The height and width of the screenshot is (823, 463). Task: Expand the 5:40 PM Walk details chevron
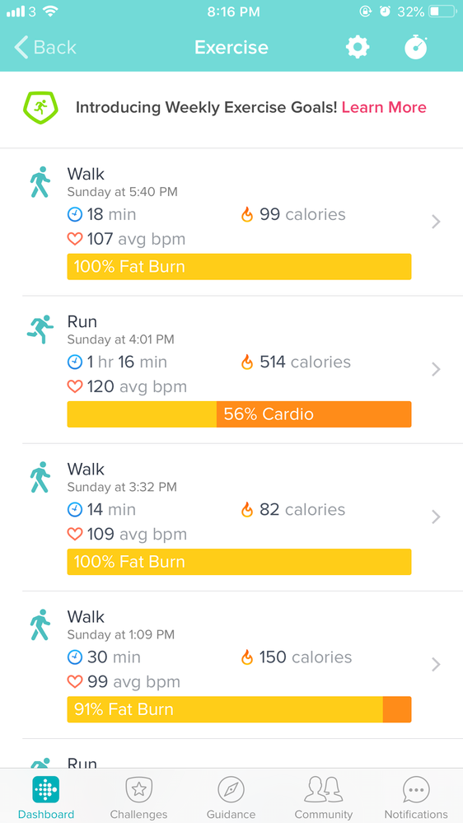click(436, 222)
